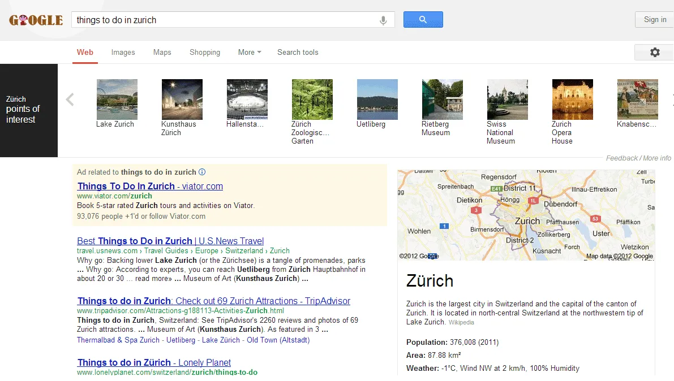Image resolution: width=674 pixels, height=381 pixels.
Task: Open the TripAdvisor Zurich Attractions result
Action: point(214,301)
